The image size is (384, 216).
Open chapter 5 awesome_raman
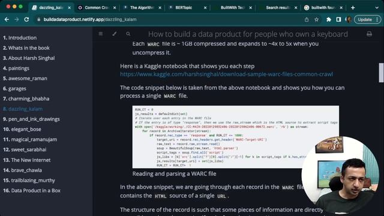click(x=25, y=79)
